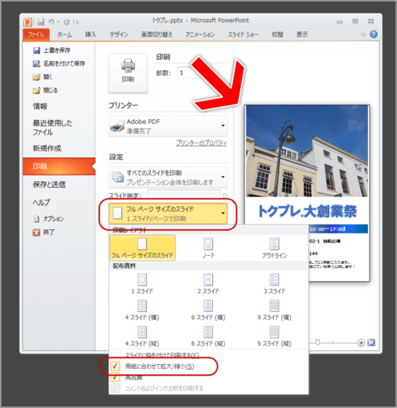Select the ノート print layout icon
397x408 pixels.
[208, 248]
